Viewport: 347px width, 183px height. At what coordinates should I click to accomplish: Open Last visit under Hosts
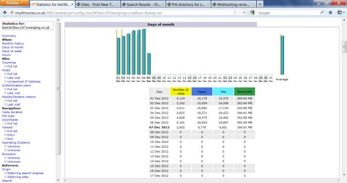point(13,78)
